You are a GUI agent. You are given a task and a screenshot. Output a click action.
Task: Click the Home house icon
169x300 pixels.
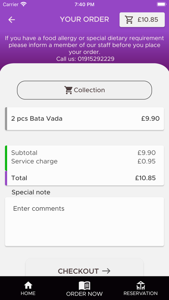[x=28, y=285]
